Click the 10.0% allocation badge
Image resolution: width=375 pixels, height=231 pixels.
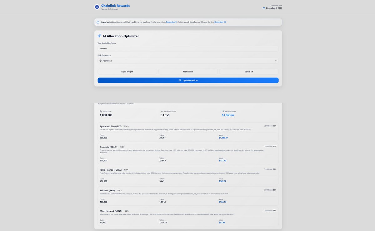pyautogui.click(x=119, y=190)
